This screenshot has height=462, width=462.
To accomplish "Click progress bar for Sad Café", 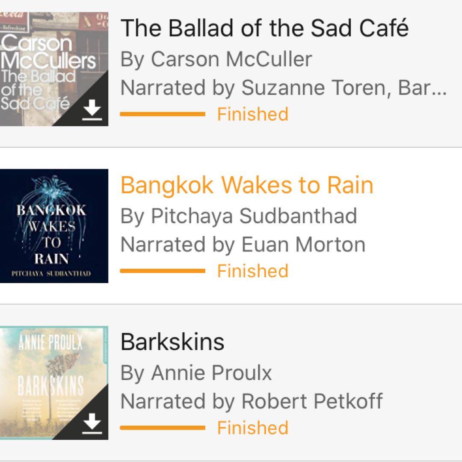I will [163, 114].
